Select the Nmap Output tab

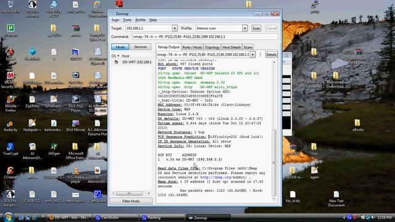[168, 47]
